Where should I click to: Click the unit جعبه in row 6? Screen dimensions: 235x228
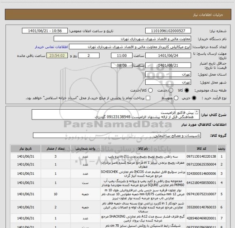[x=85, y=207]
